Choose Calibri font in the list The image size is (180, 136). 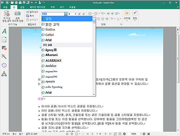click(x=67, y=35)
